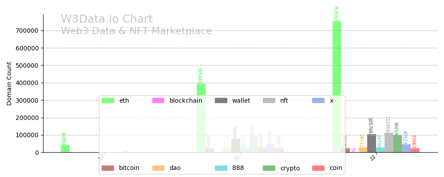
Task: Click the light gray nft legend swatch
Action: tap(269, 100)
